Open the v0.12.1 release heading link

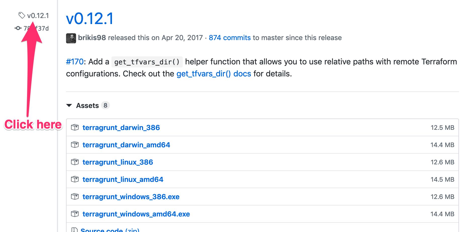point(89,18)
